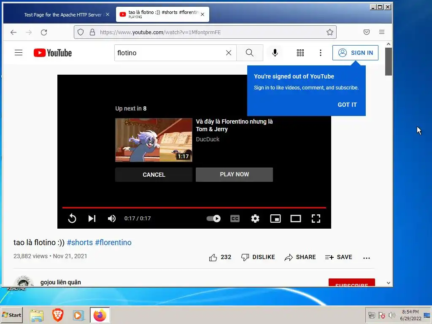Mute the video volume
Screen dimensions: 432x324
pos(111,219)
